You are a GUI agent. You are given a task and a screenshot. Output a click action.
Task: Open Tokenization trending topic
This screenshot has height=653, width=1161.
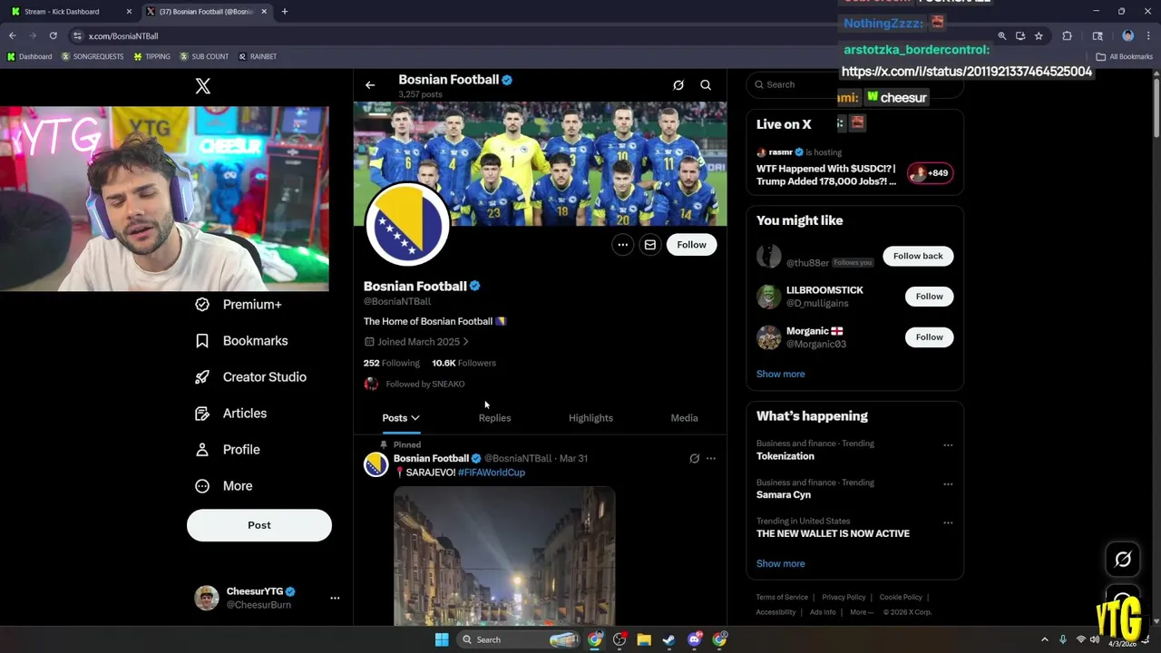coord(785,456)
